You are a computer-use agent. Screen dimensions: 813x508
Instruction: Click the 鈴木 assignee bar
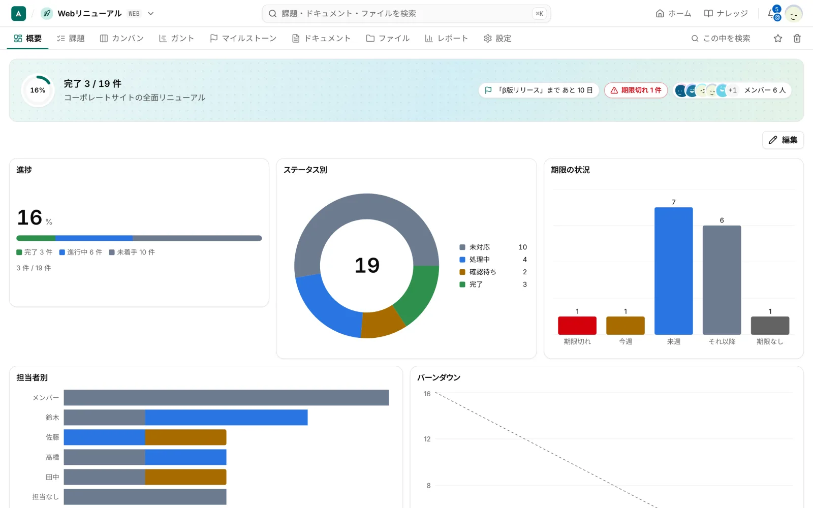[x=185, y=418]
